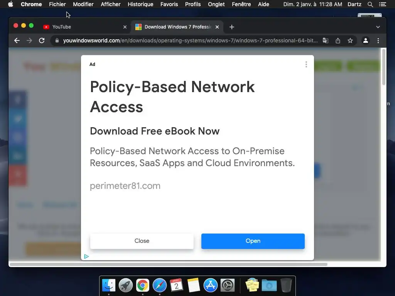Open Chrome's three-dot menu
The height and width of the screenshot is (296, 395).
378,40
